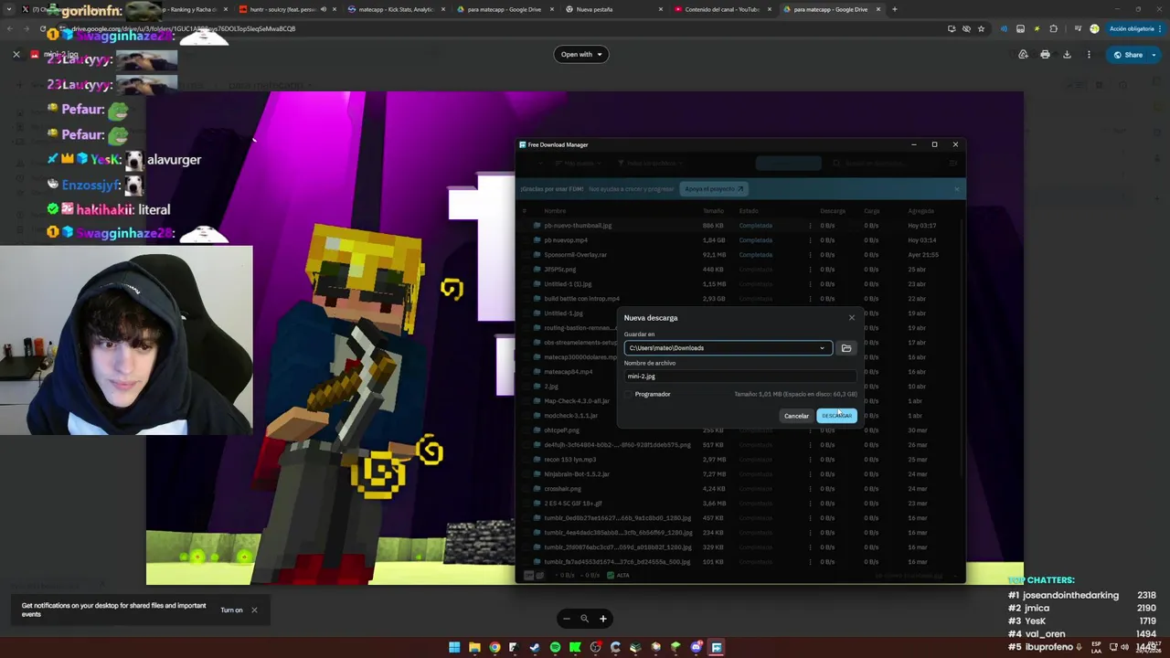Dismiss the Gracias por usar FDM banner
Screen dimensions: 1170x658
pyautogui.click(x=956, y=189)
